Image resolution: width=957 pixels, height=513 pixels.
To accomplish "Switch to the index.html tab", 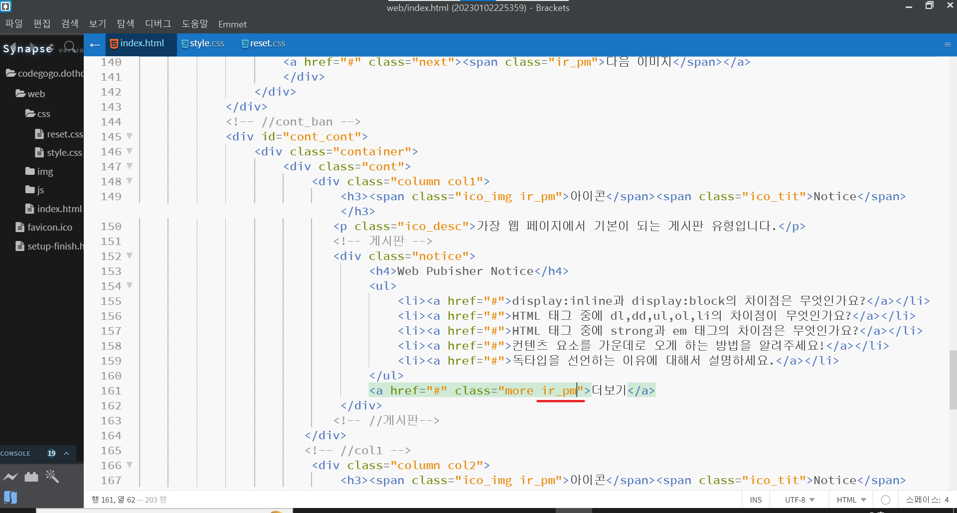I will [141, 44].
